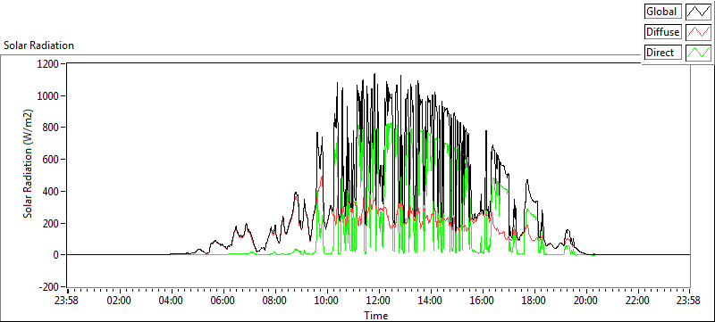Click the 02:00 time axis label
The height and width of the screenshot is (322, 715).
120,301
